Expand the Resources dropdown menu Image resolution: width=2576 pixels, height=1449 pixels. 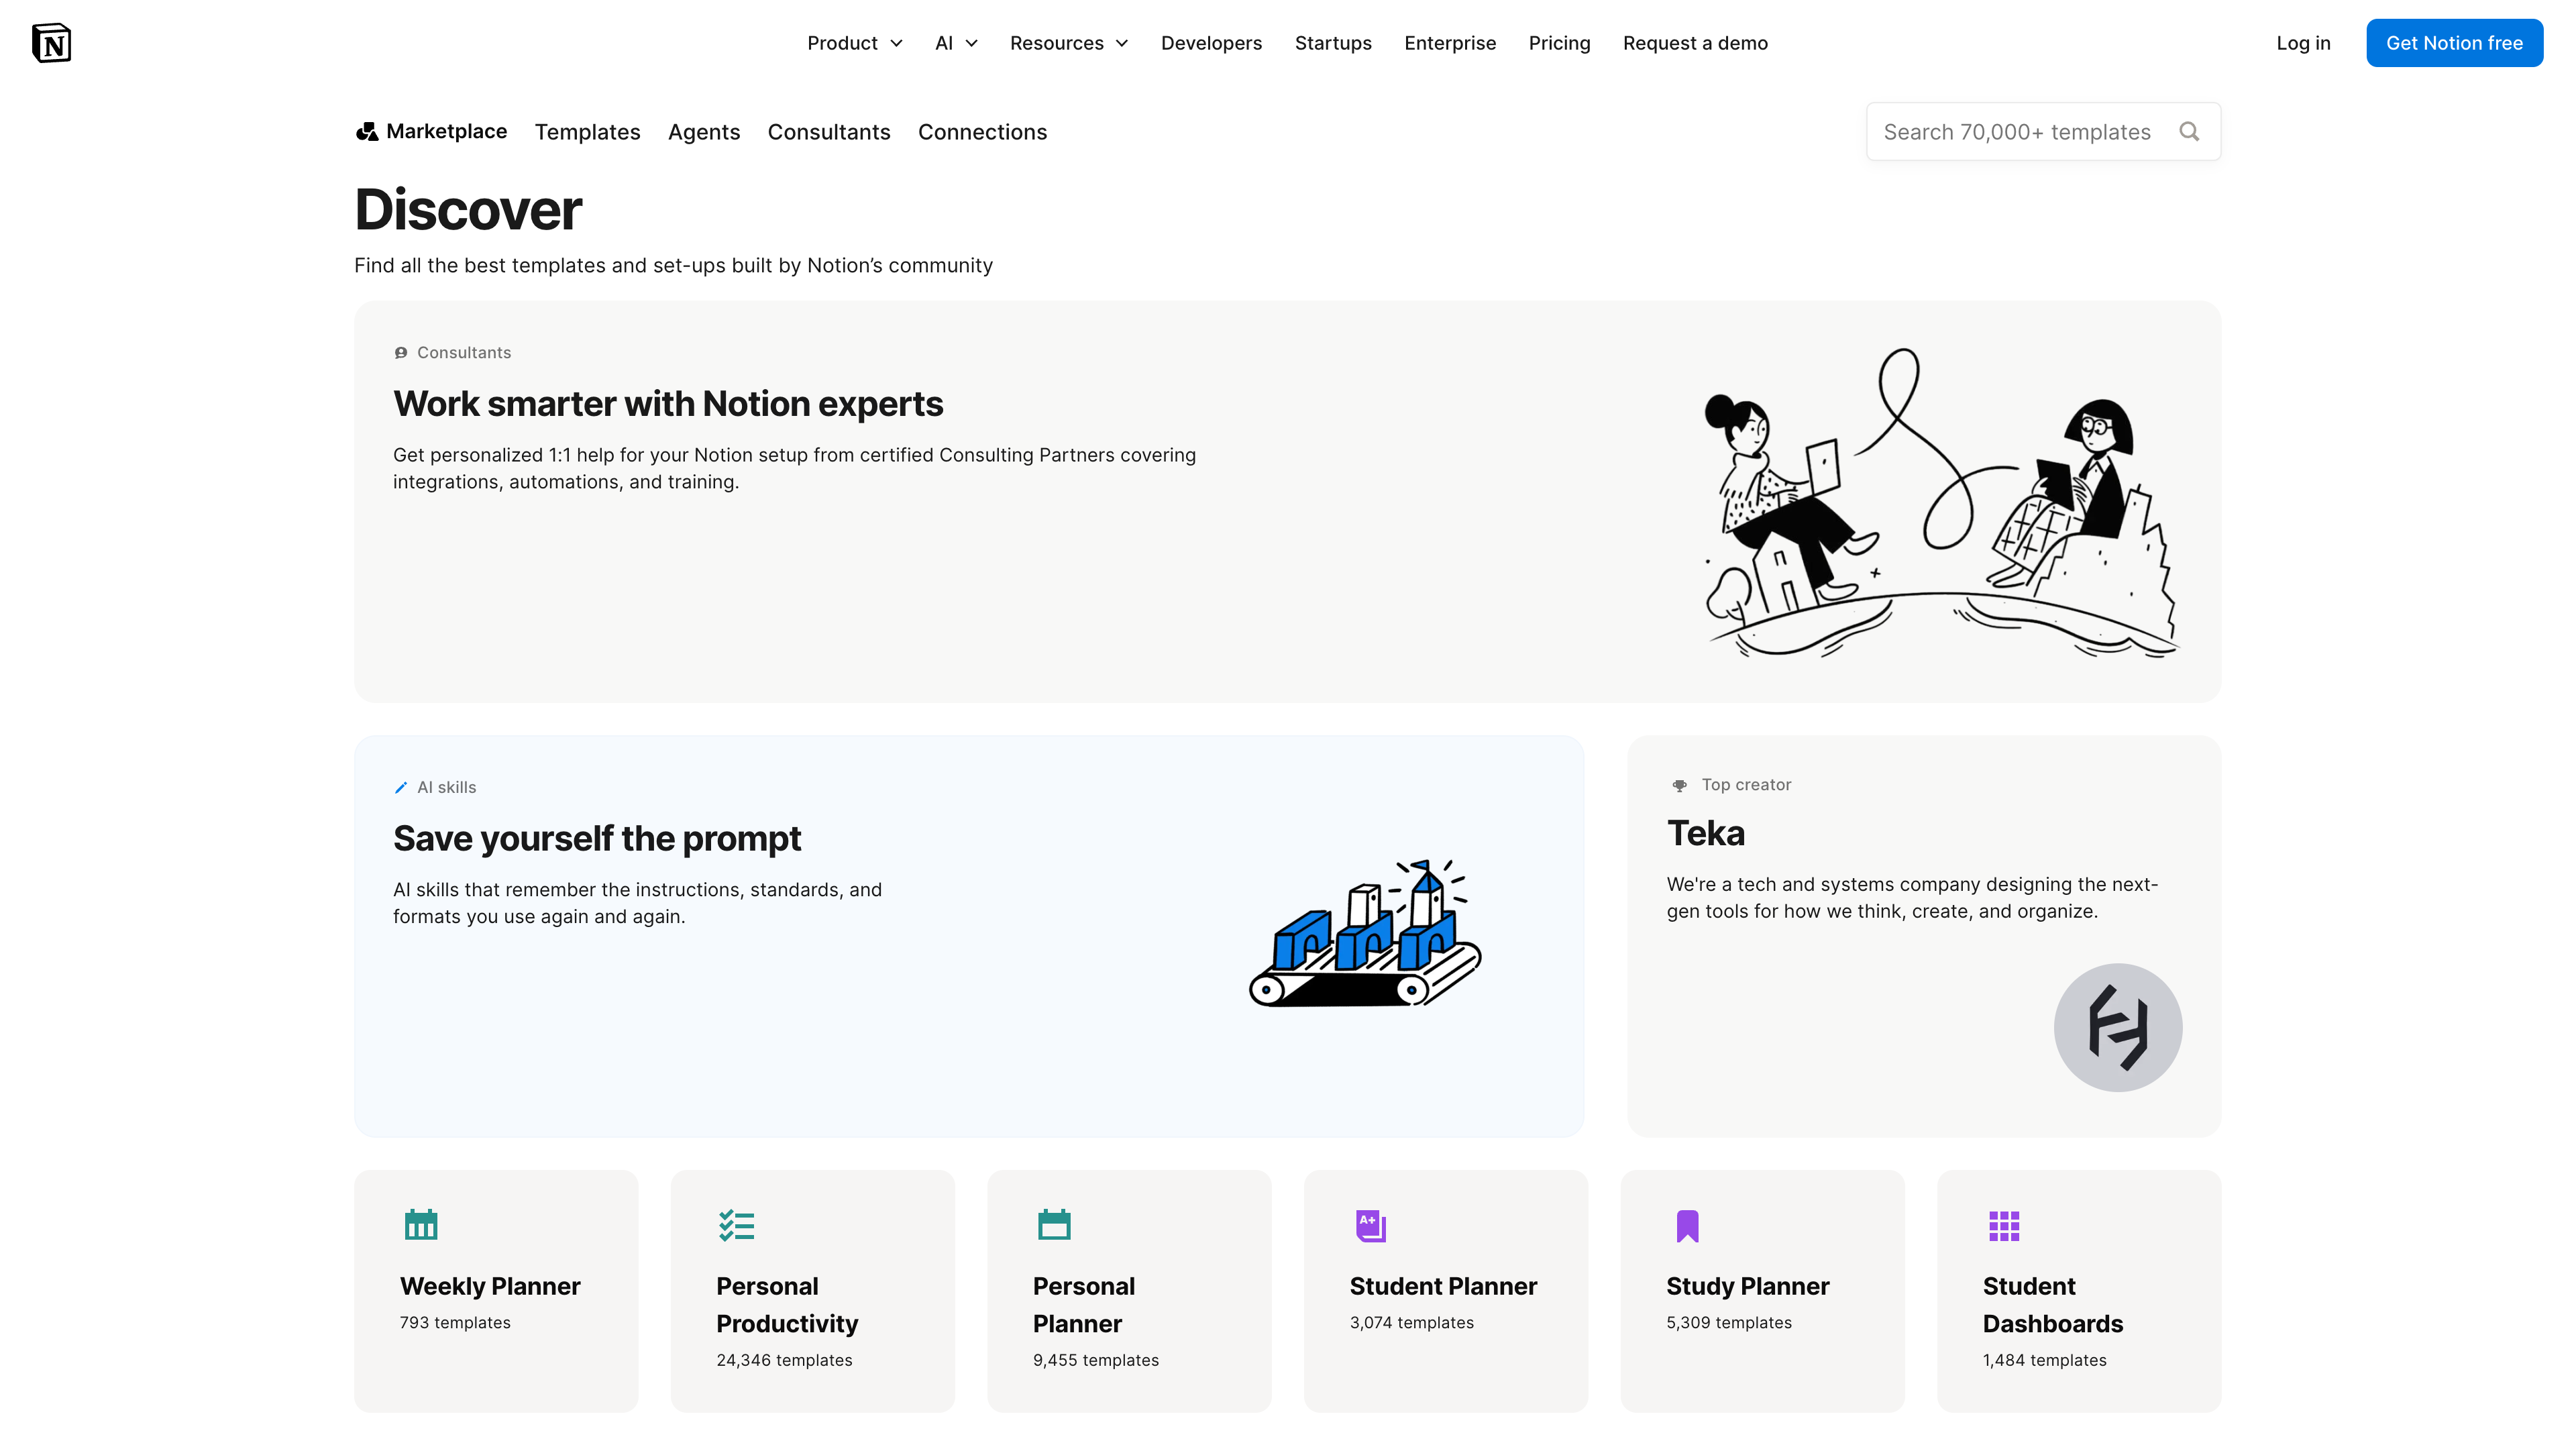coord(1069,43)
